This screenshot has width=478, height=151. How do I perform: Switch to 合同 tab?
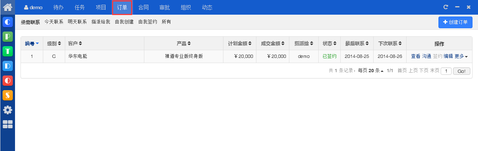(143, 7)
